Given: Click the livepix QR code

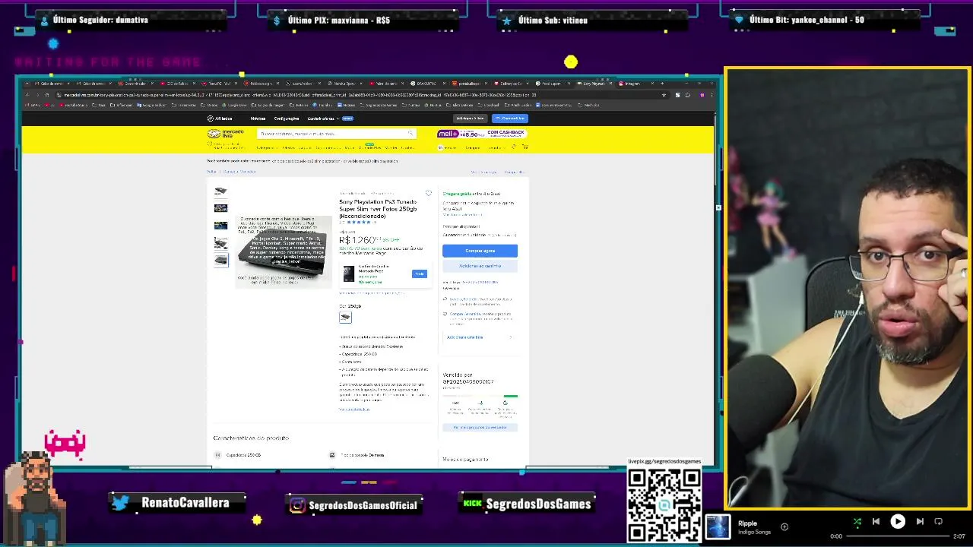Looking at the screenshot, I should point(664,505).
